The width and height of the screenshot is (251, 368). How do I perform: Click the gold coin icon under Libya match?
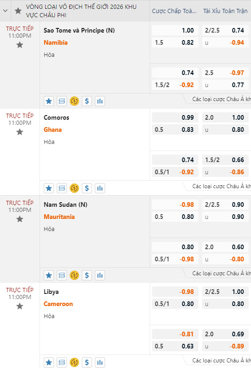pos(74,362)
